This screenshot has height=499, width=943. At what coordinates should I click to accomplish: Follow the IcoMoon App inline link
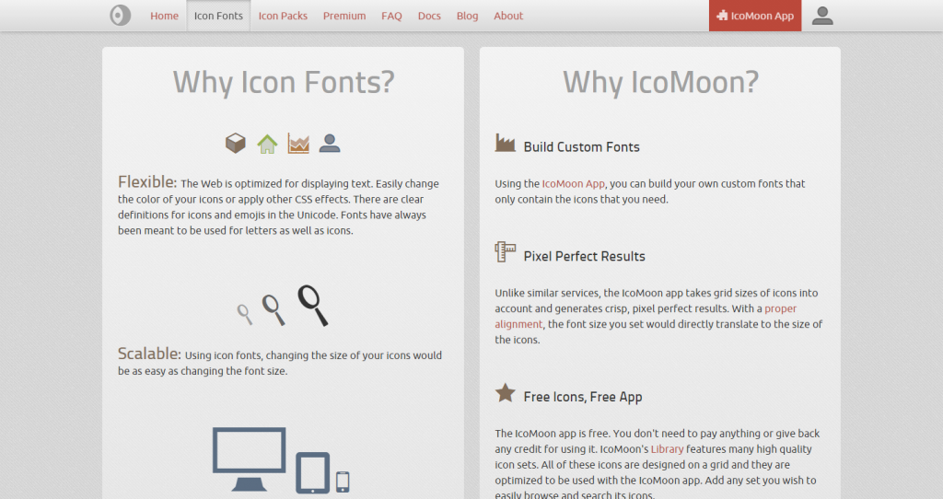click(x=573, y=183)
